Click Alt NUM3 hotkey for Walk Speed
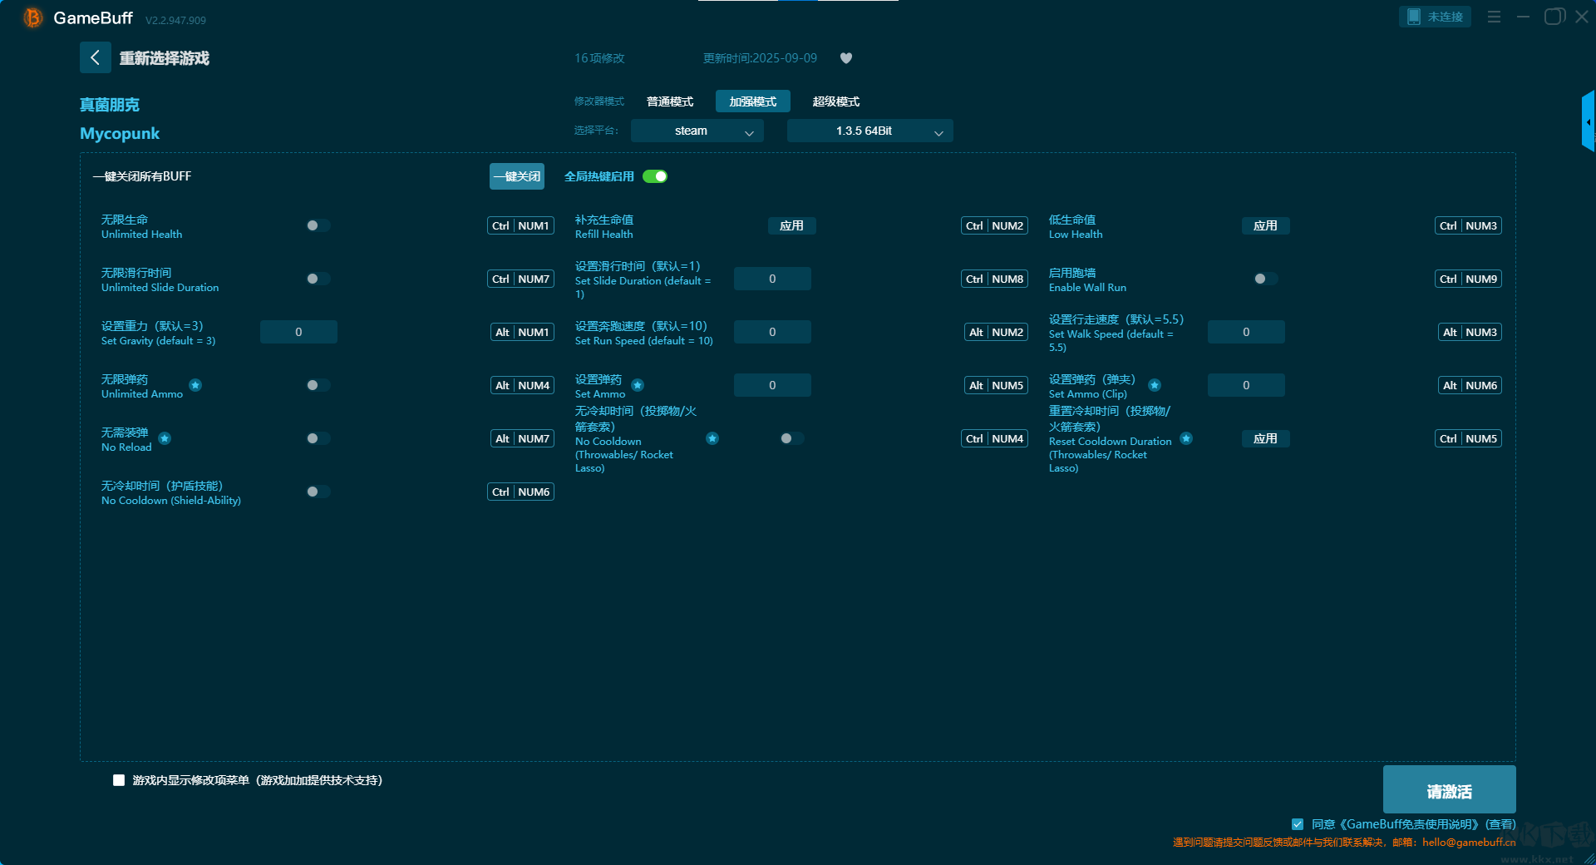1596x865 pixels. [x=1470, y=332]
